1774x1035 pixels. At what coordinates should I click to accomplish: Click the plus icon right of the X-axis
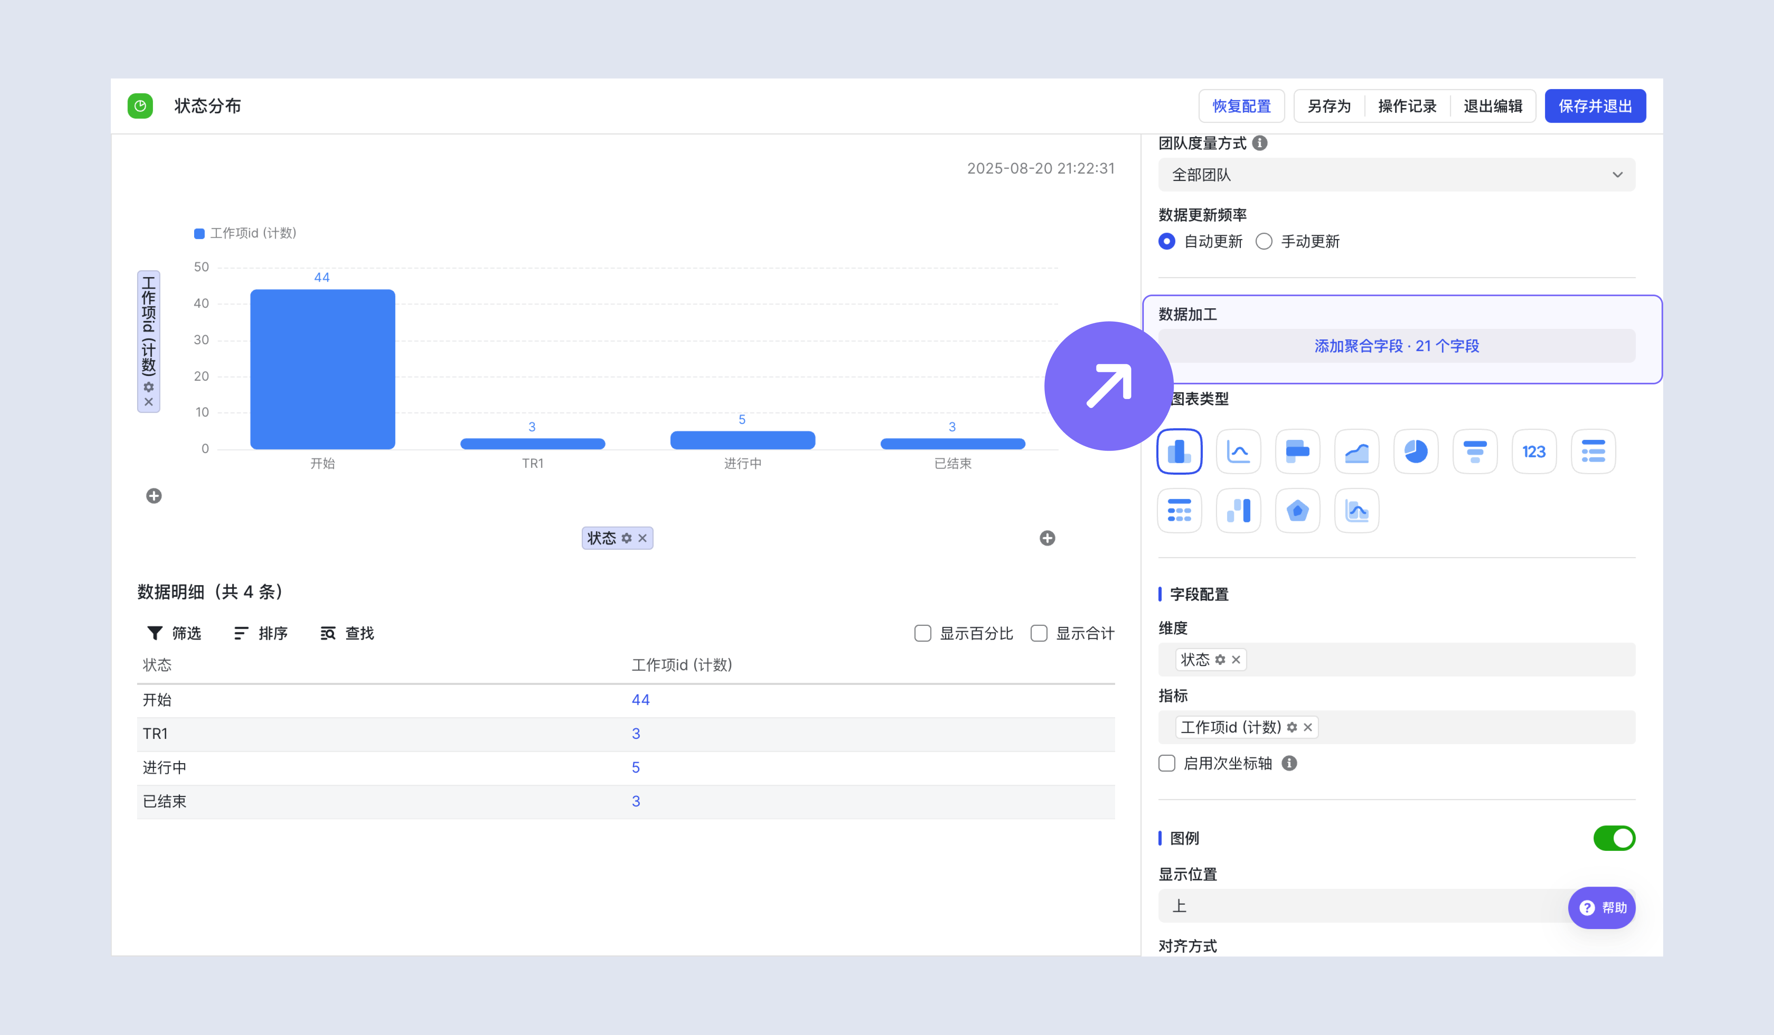(x=1048, y=538)
